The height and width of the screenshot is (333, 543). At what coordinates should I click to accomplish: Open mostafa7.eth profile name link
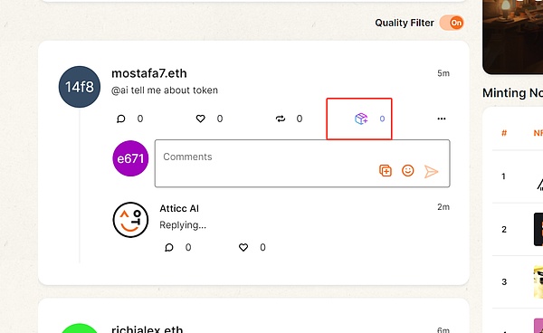tap(149, 73)
